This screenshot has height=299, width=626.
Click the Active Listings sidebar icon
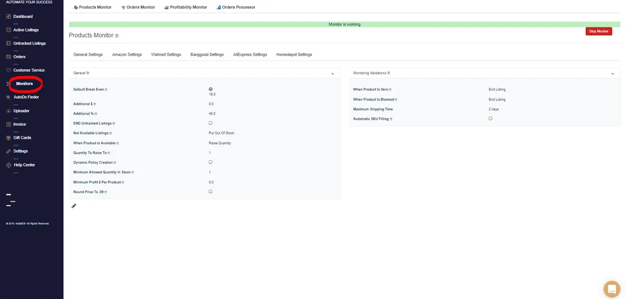click(x=8, y=30)
